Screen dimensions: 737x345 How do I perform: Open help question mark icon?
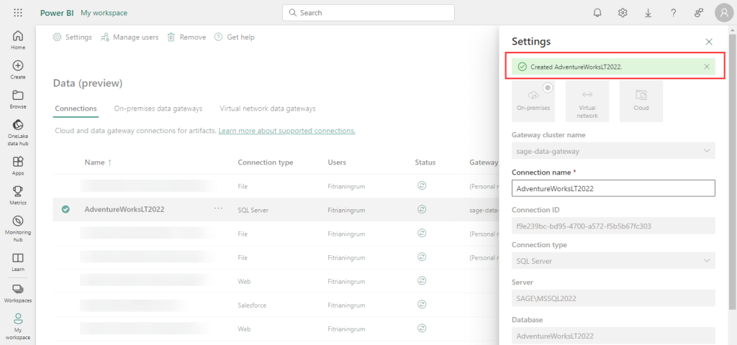674,13
